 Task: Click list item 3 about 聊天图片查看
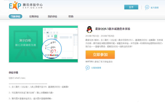point(31,99)
